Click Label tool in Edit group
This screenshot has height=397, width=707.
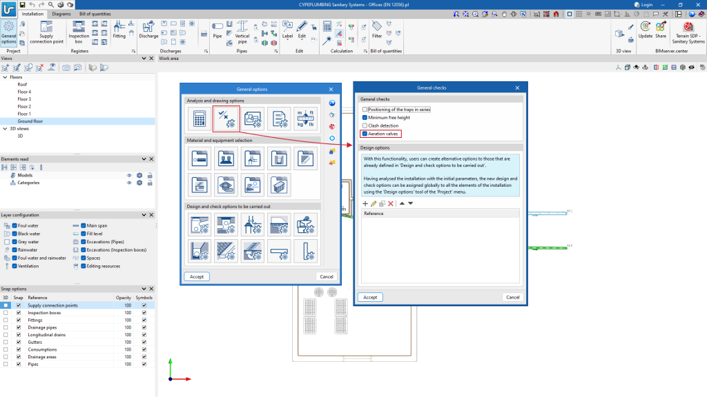[x=287, y=30]
